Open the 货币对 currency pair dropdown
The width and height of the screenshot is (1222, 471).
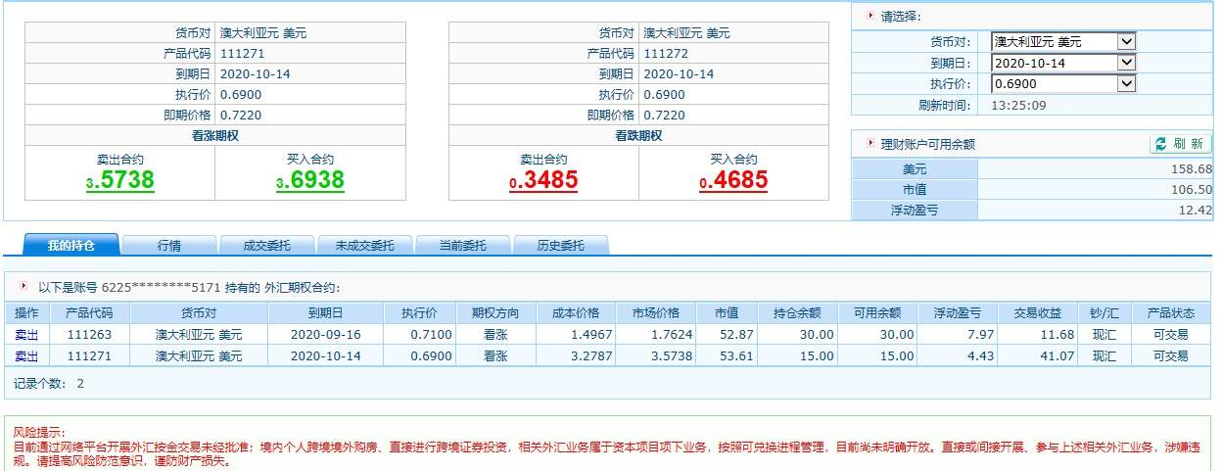click(x=1063, y=41)
